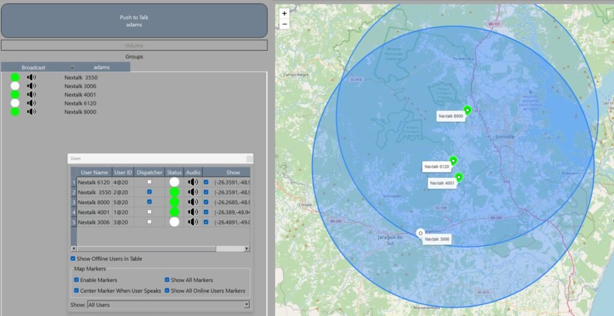Toggle Show checkbox for Nextalk 8000 row
614x316 pixels.
(x=206, y=202)
